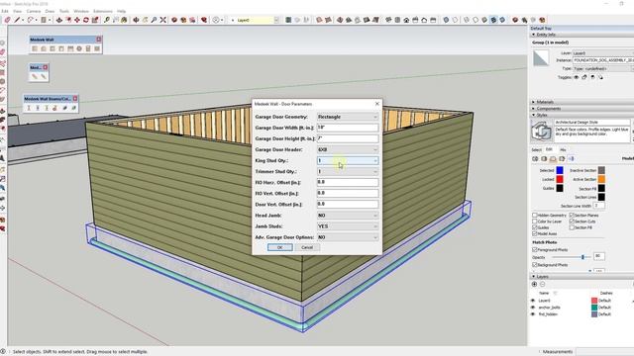Uncheck the Model Axes checkbox
Image resolution: width=634 pixels, height=356 pixels.
coord(535,233)
